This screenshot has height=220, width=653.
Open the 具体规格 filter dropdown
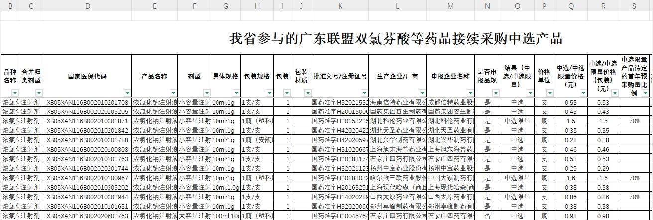click(x=235, y=93)
